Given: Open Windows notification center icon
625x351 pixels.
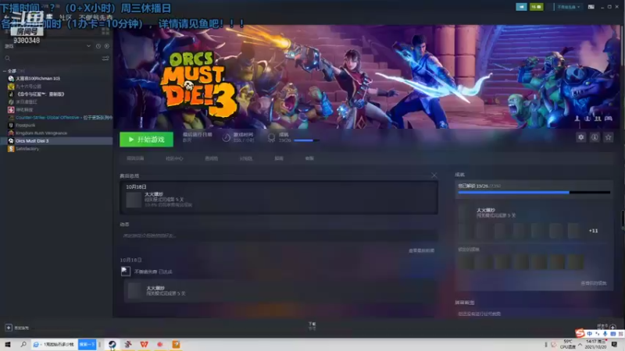Looking at the screenshot, I should 615,344.
